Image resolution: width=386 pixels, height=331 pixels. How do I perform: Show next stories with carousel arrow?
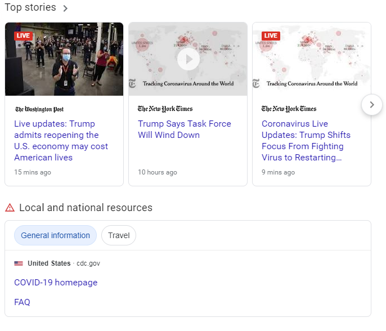(372, 105)
